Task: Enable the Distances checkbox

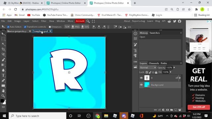Action: click(50, 27)
